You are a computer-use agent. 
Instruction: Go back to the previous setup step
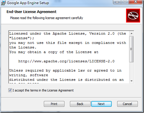tap(80, 104)
